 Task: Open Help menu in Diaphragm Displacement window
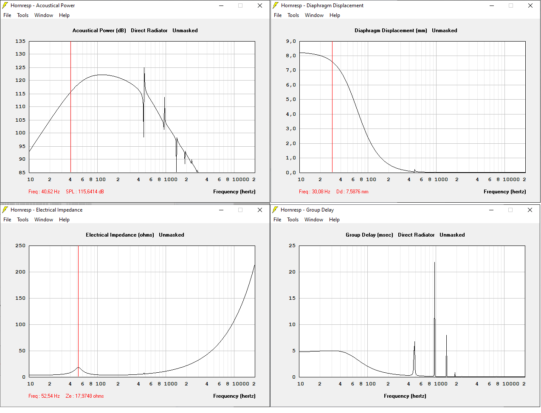[x=335, y=15]
